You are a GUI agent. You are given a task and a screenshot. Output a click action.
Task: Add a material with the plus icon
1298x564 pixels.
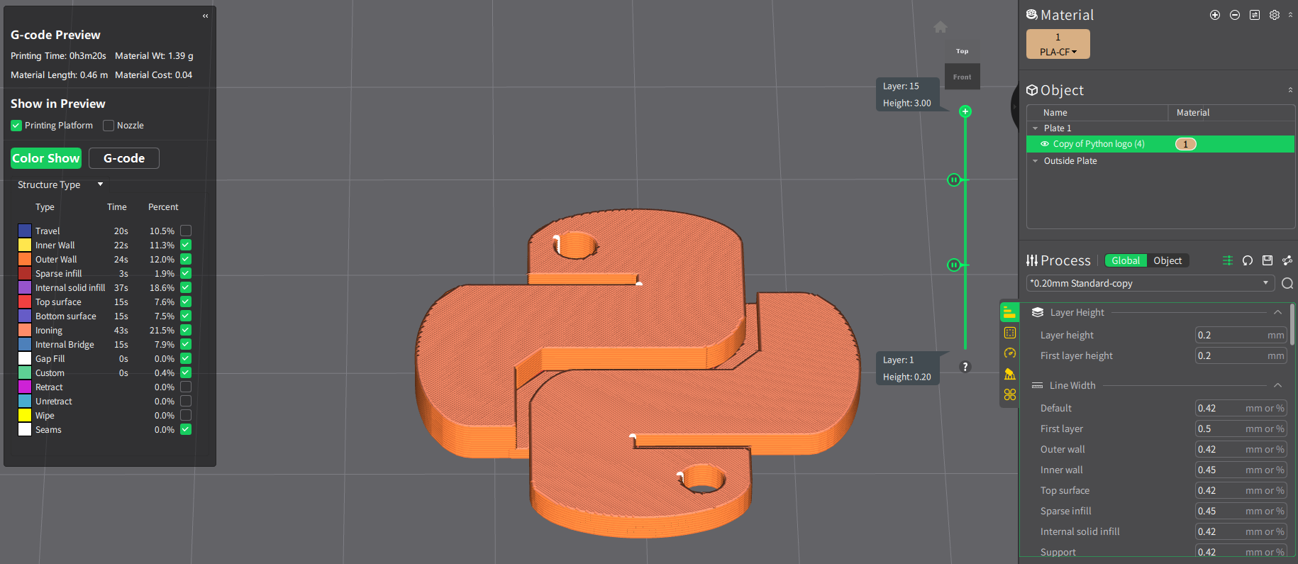1215,15
